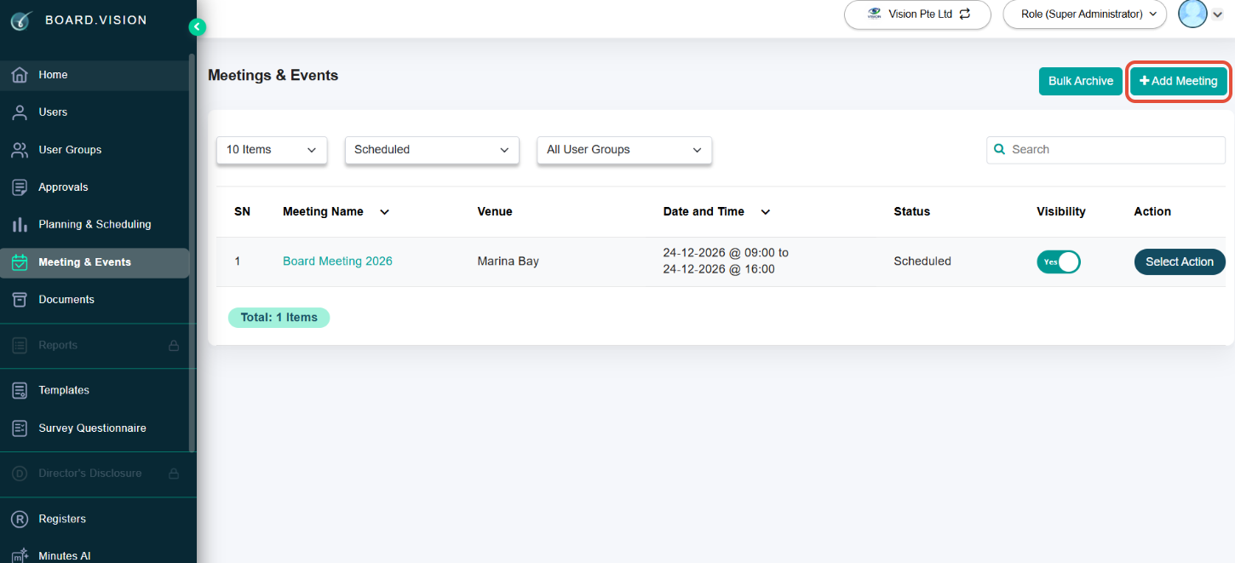Screen dimensions: 1235x563
Task: Collapse the sidebar with green arrow button
Action: (x=197, y=27)
